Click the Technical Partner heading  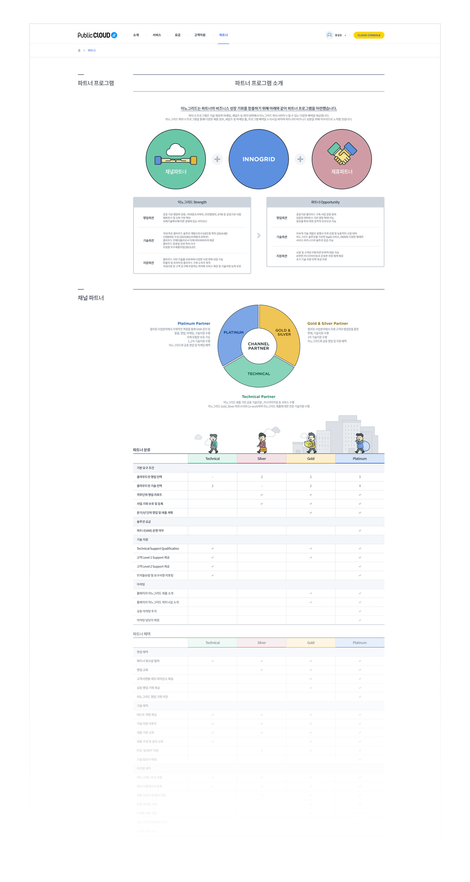[258, 397]
